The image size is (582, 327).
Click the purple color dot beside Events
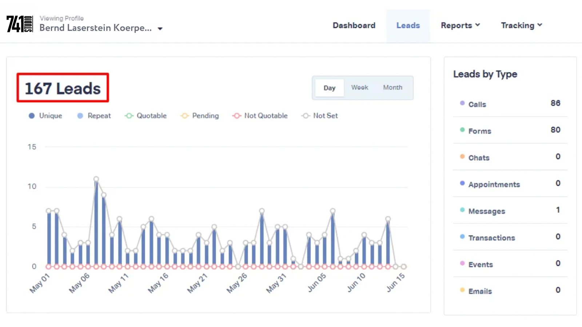[462, 263]
